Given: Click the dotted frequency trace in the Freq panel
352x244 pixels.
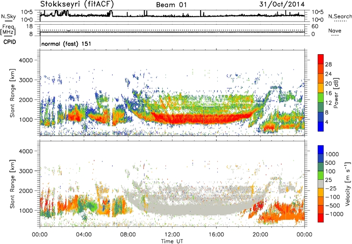Looking at the screenshot, I should coord(172,30).
